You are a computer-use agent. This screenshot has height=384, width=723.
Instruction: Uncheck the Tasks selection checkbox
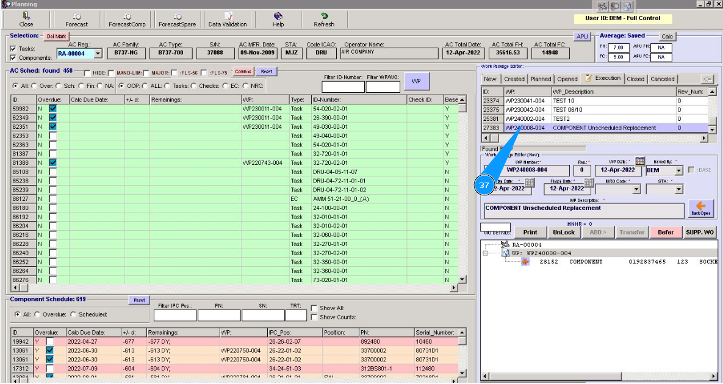pyautogui.click(x=13, y=49)
